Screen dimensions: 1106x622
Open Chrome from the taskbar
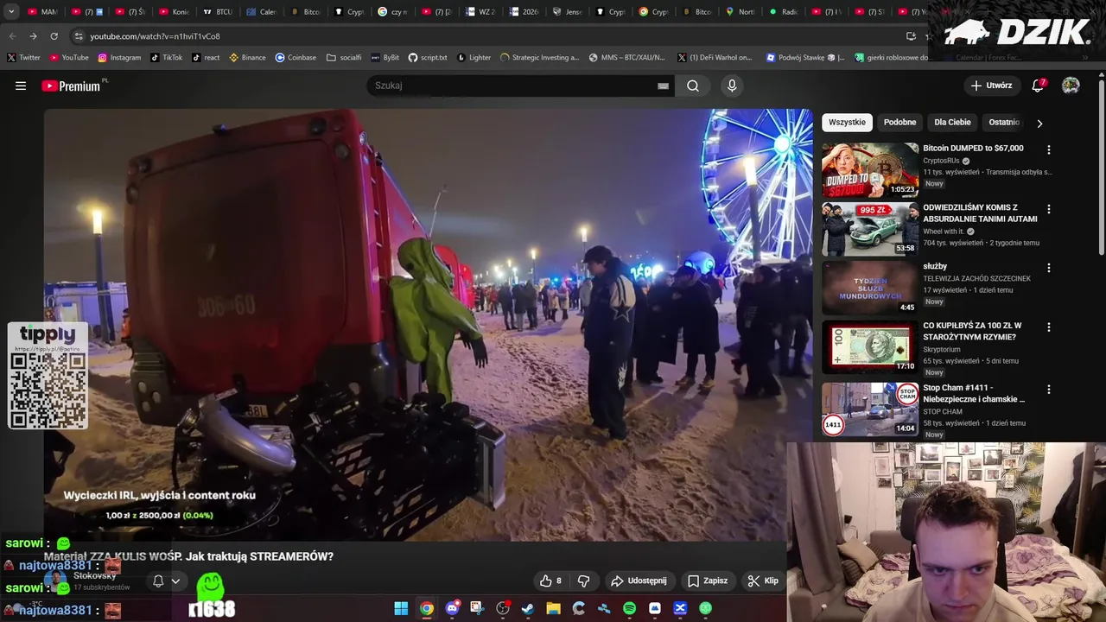427,608
